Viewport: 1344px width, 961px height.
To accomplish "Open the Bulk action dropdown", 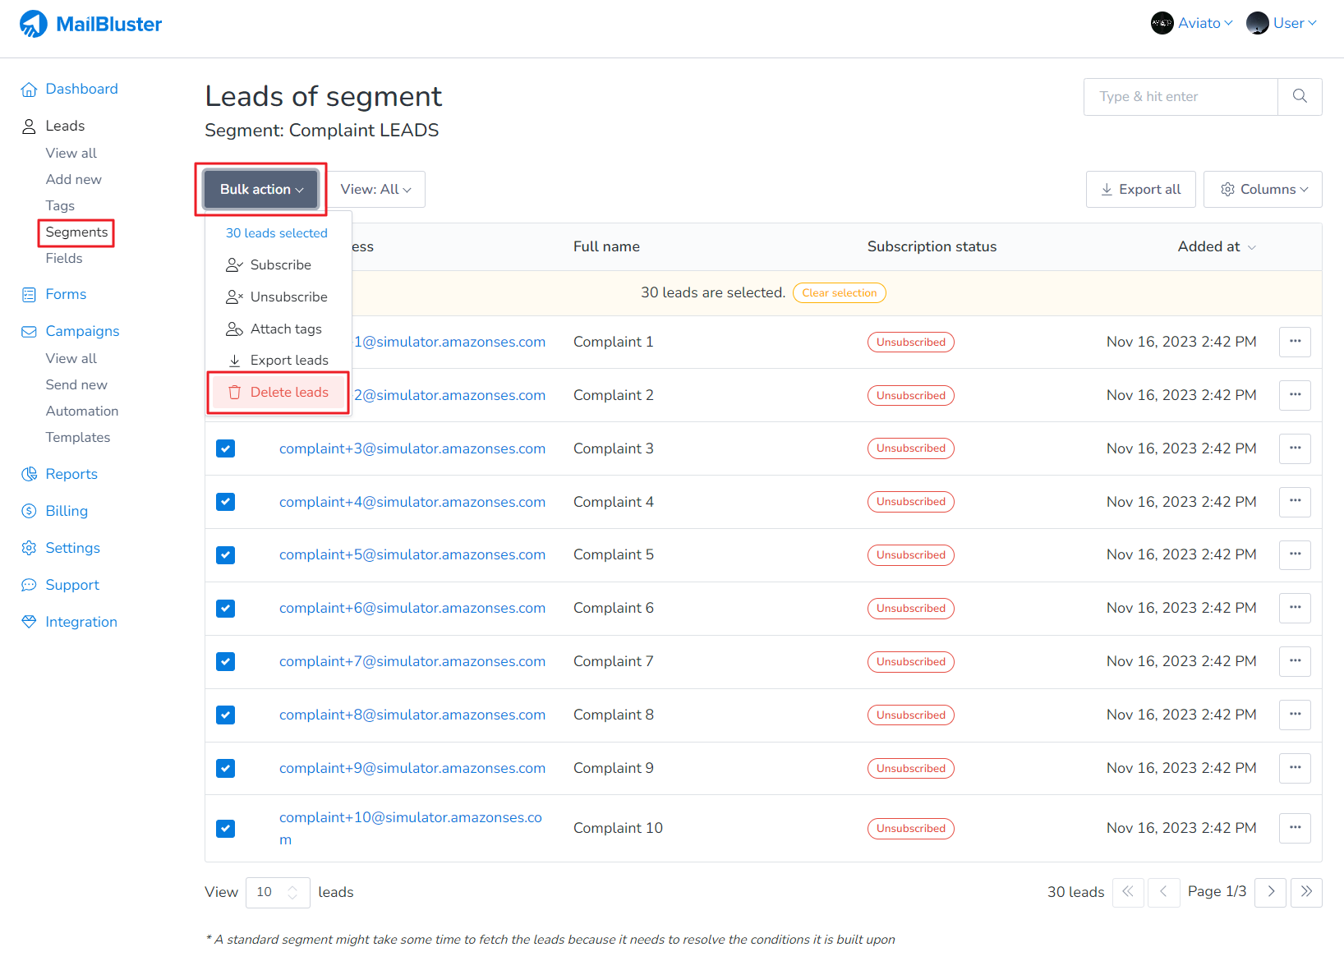I will coord(260,189).
